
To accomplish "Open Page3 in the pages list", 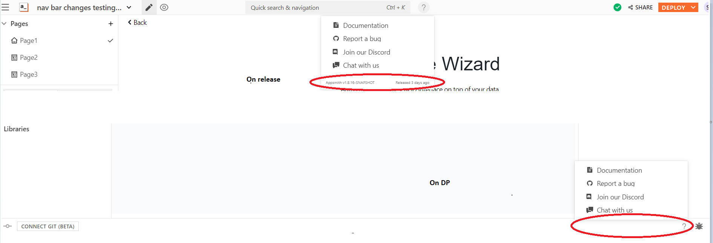I will point(29,74).
